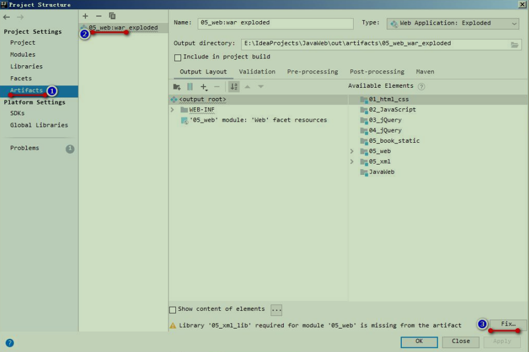Open Facets settings page
The height and width of the screenshot is (352, 529).
click(x=21, y=79)
